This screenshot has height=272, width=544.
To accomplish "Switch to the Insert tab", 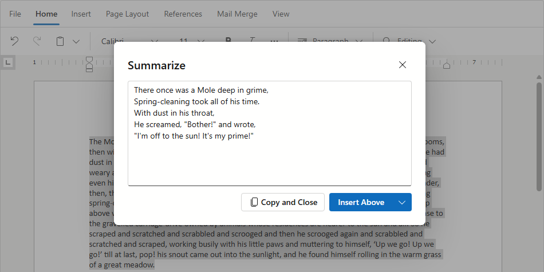I will coord(81,14).
